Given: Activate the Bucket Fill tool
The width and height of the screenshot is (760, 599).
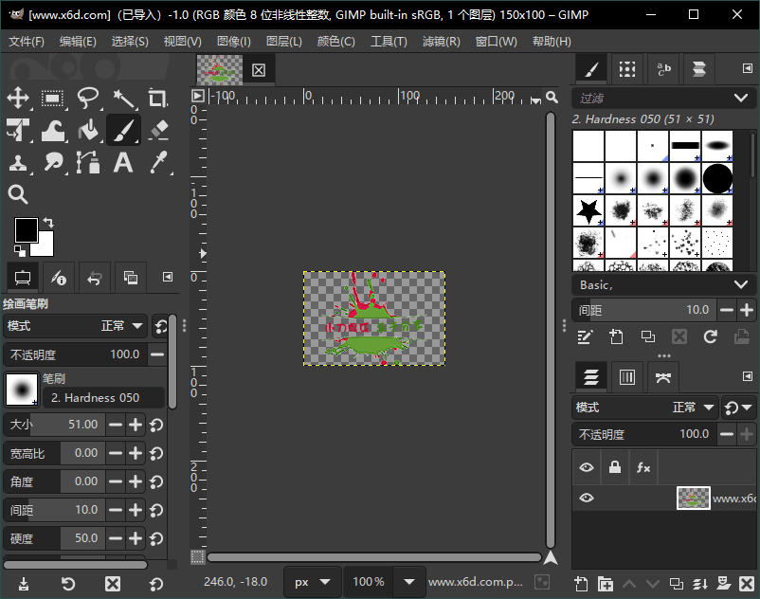Looking at the screenshot, I should [88, 130].
